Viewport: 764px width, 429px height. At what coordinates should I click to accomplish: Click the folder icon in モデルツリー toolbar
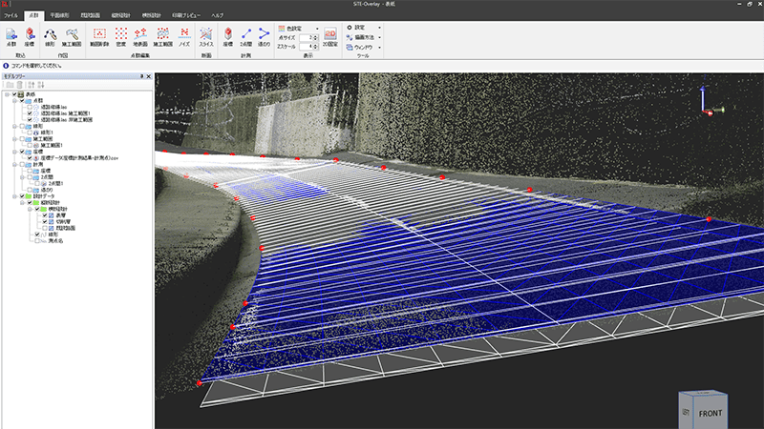(x=10, y=85)
